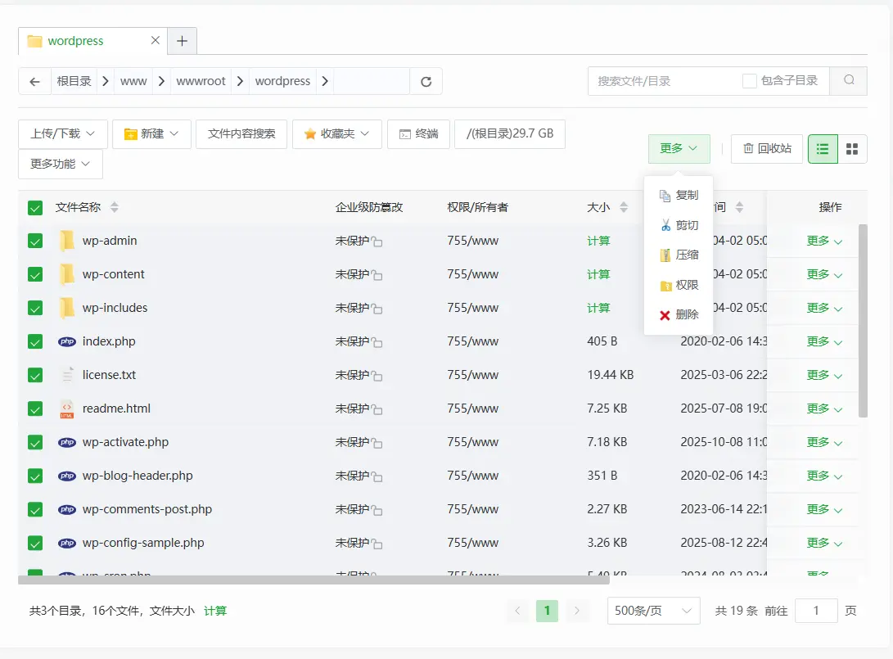Expand 更多 actions for license.txt row
The image size is (893, 659).
coord(824,376)
